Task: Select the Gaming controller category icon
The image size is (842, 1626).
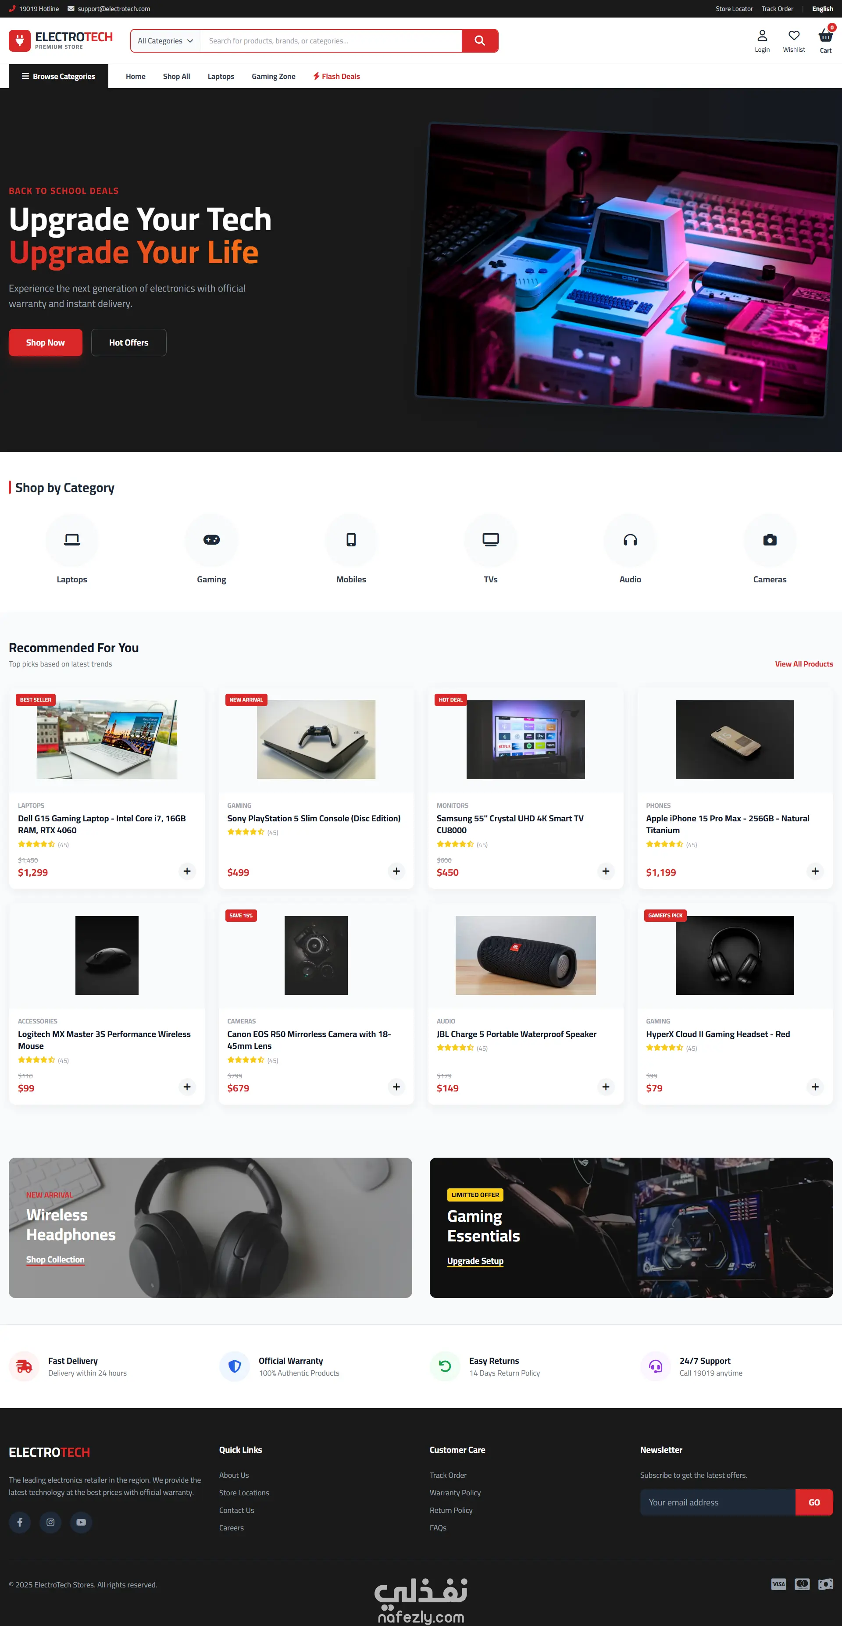Action: click(x=211, y=540)
